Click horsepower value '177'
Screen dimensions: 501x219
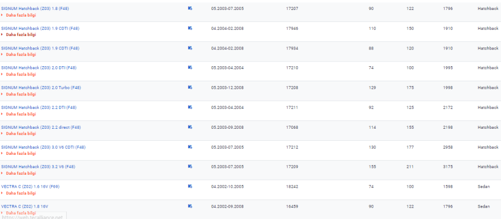410,147
